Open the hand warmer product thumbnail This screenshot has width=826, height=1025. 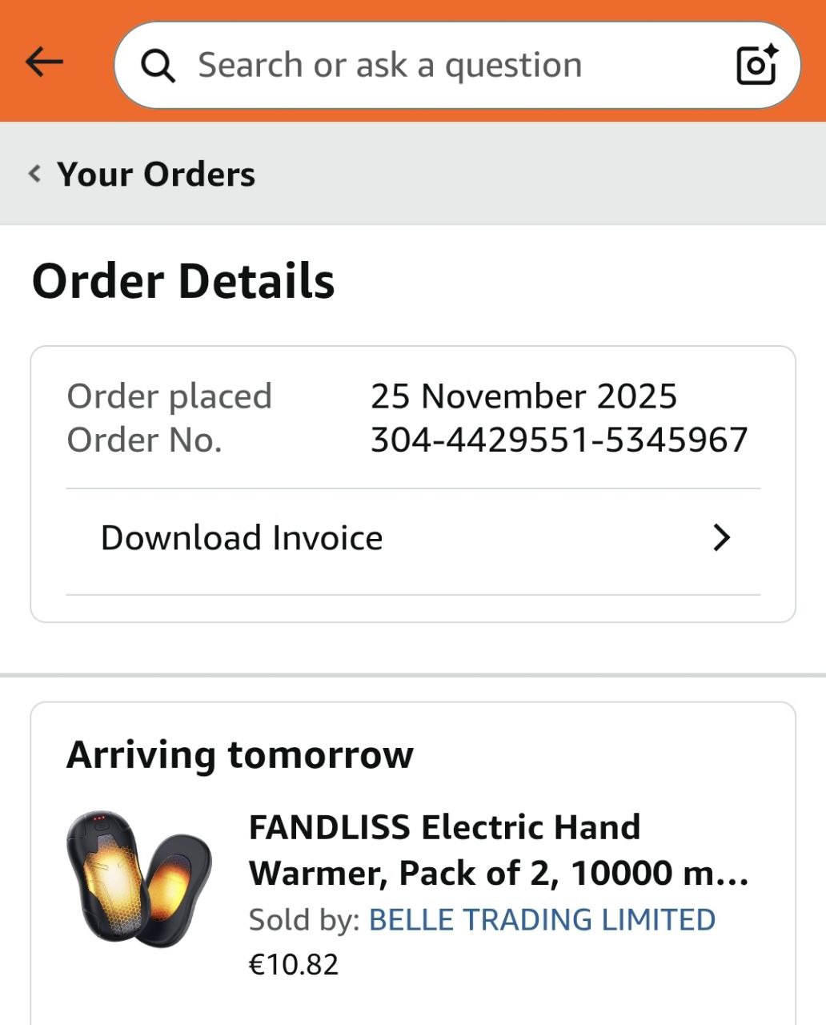[x=138, y=876]
